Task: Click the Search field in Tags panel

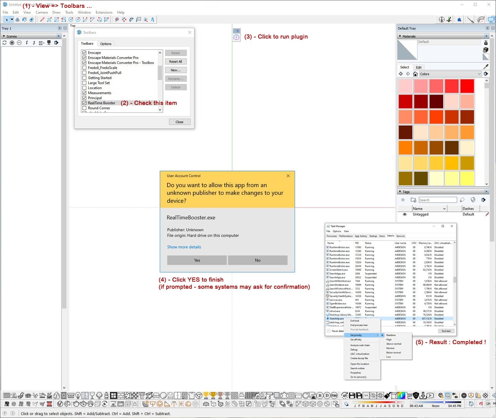Action: pyautogui.click(x=437, y=200)
